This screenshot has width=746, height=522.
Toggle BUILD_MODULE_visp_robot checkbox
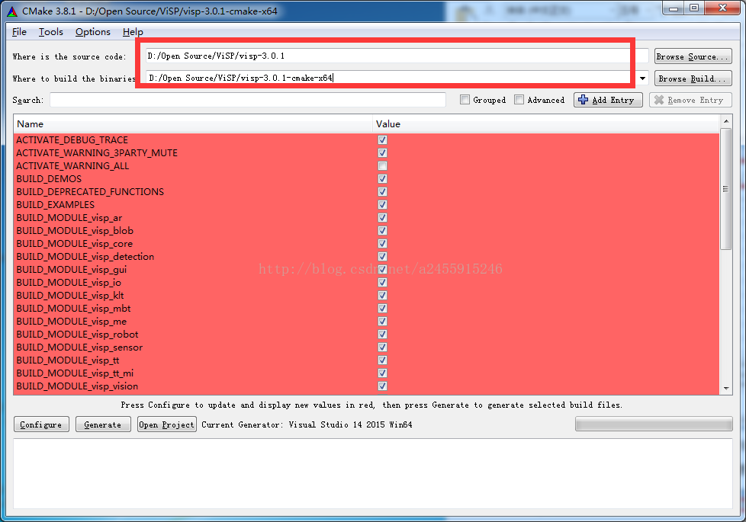click(x=382, y=335)
